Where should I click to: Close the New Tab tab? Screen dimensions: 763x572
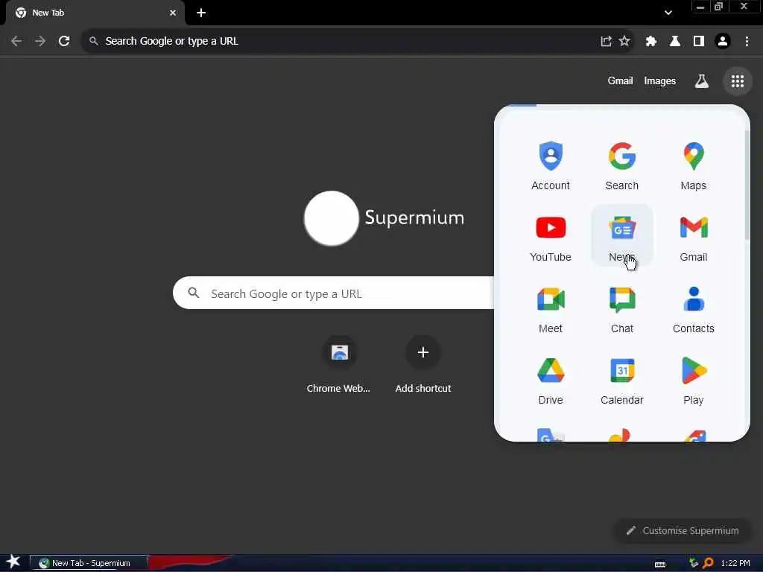pyautogui.click(x=173, y=13)
